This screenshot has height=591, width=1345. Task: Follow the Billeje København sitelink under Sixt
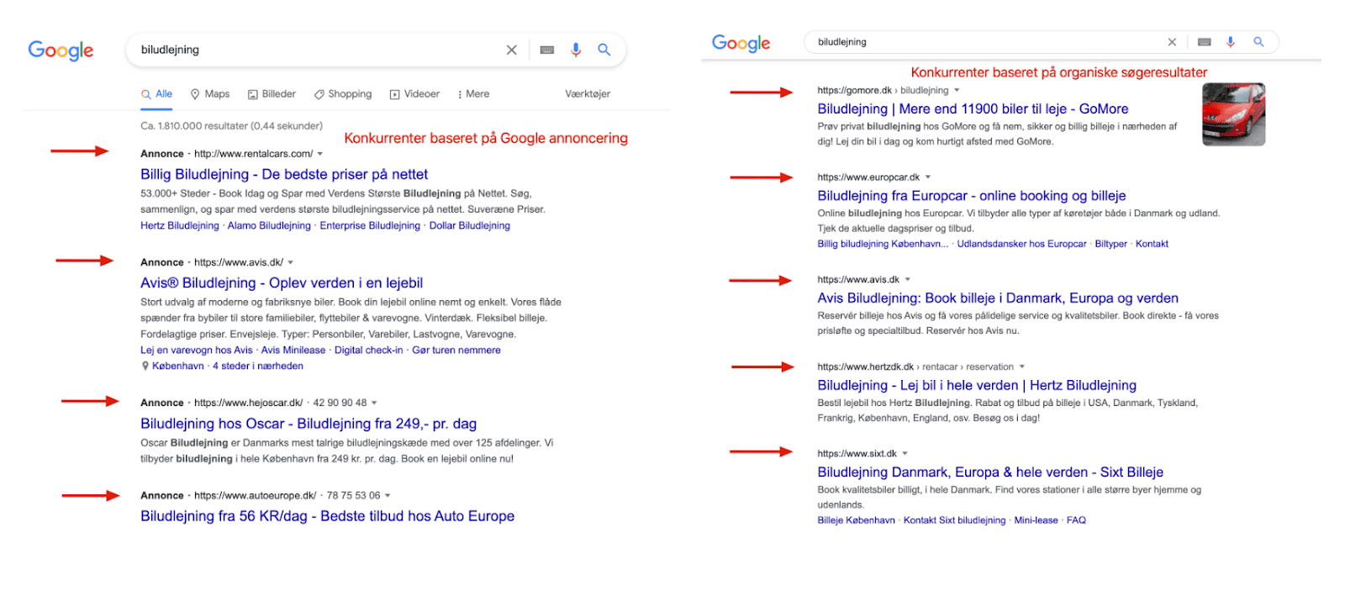click(857, 521)
